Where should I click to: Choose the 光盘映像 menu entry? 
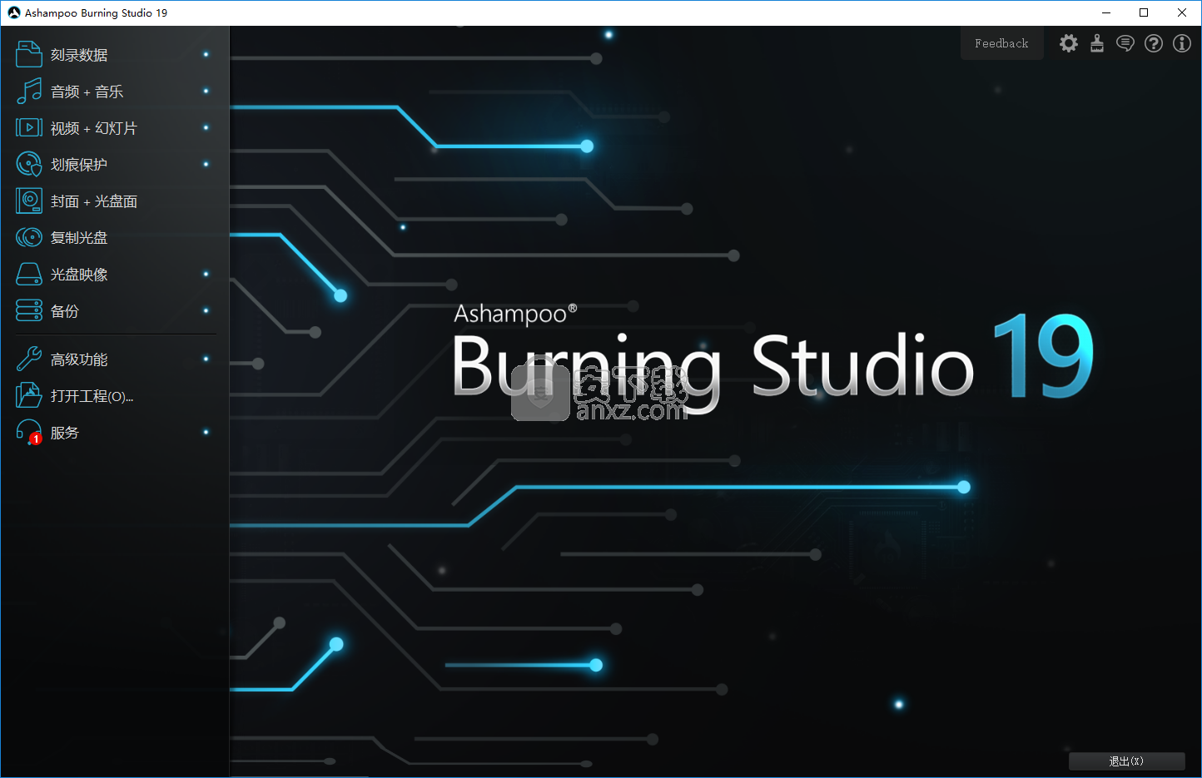point(79,275)
